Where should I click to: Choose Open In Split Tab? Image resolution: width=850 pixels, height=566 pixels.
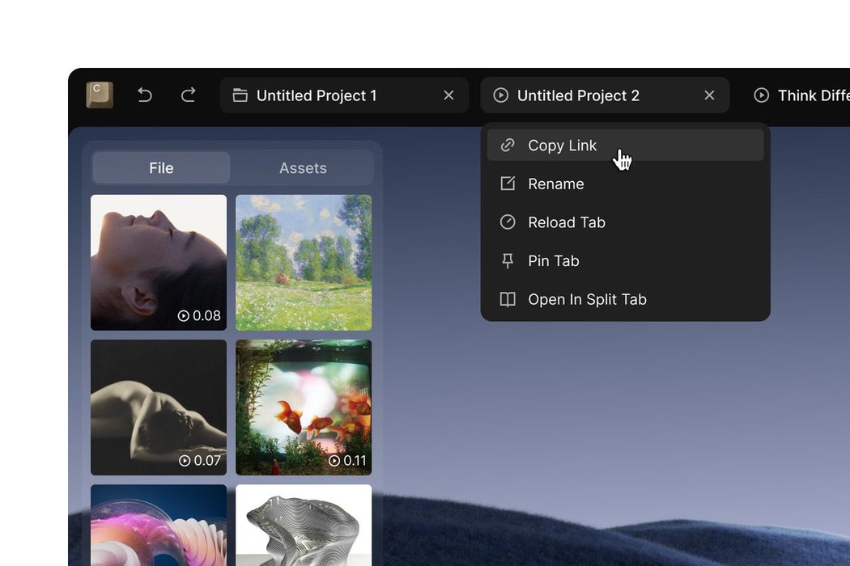[x=626, y=299]
